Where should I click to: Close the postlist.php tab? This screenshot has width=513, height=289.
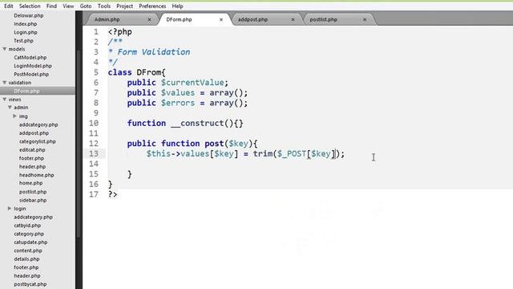click(365, 19)
